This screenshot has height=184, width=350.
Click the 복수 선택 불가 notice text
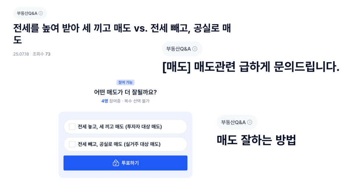pyautogui.click(x=137, y=101)
